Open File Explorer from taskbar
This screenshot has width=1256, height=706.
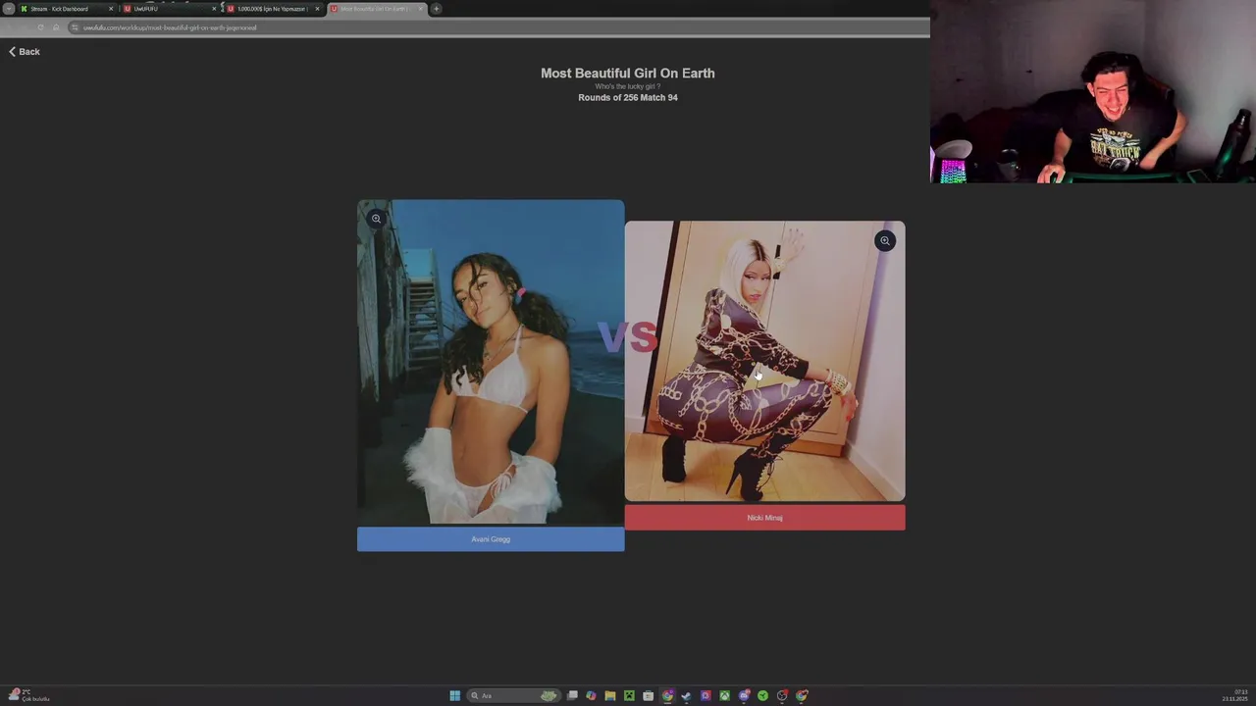[x=610, y=696]
